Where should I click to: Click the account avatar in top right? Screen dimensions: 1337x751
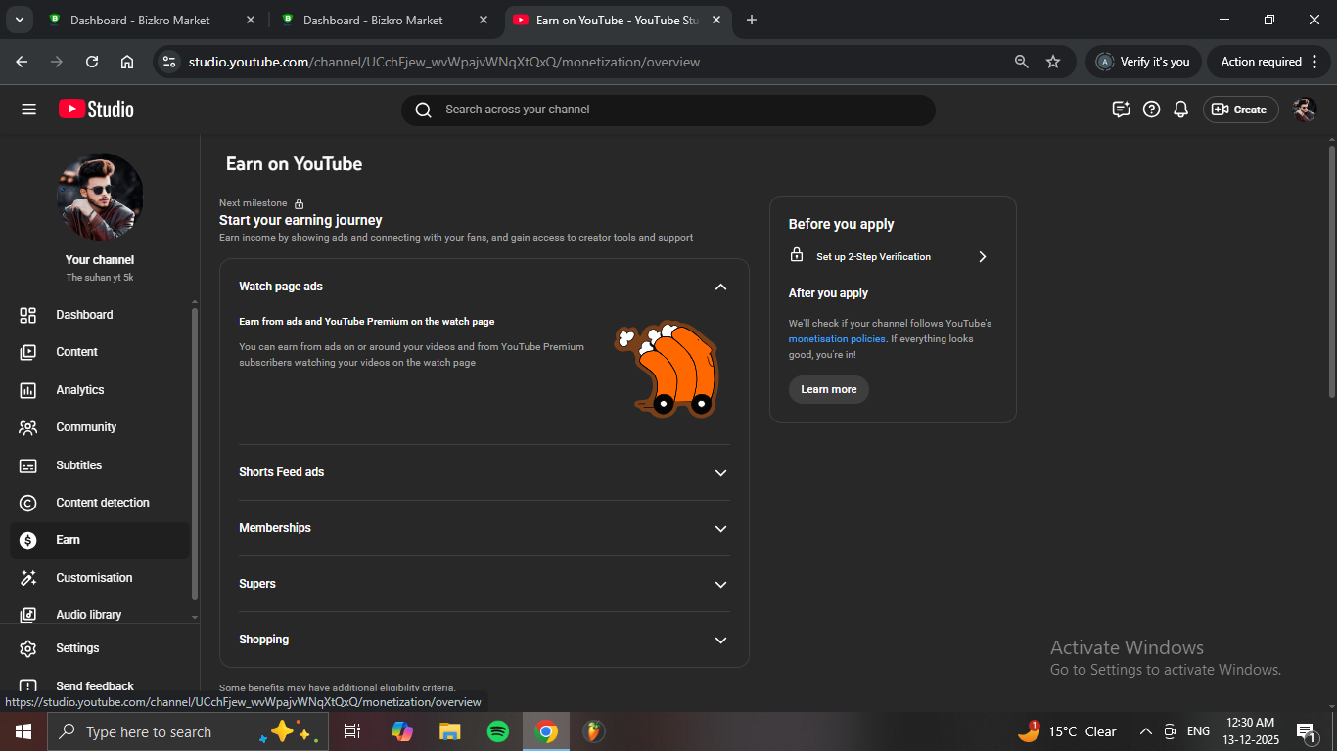click(1304, 110)
